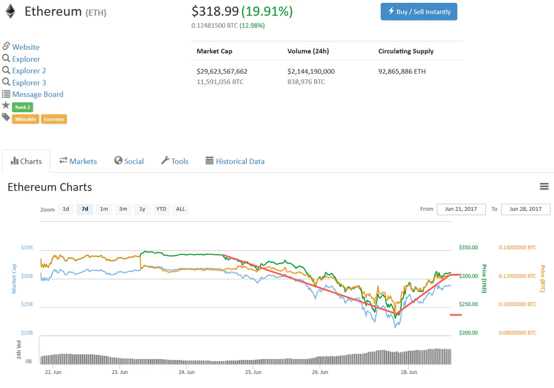This screenshot has height=388, width=554.
Task: Click the tag icon beside Mineable
Action: tap(6, 117)
